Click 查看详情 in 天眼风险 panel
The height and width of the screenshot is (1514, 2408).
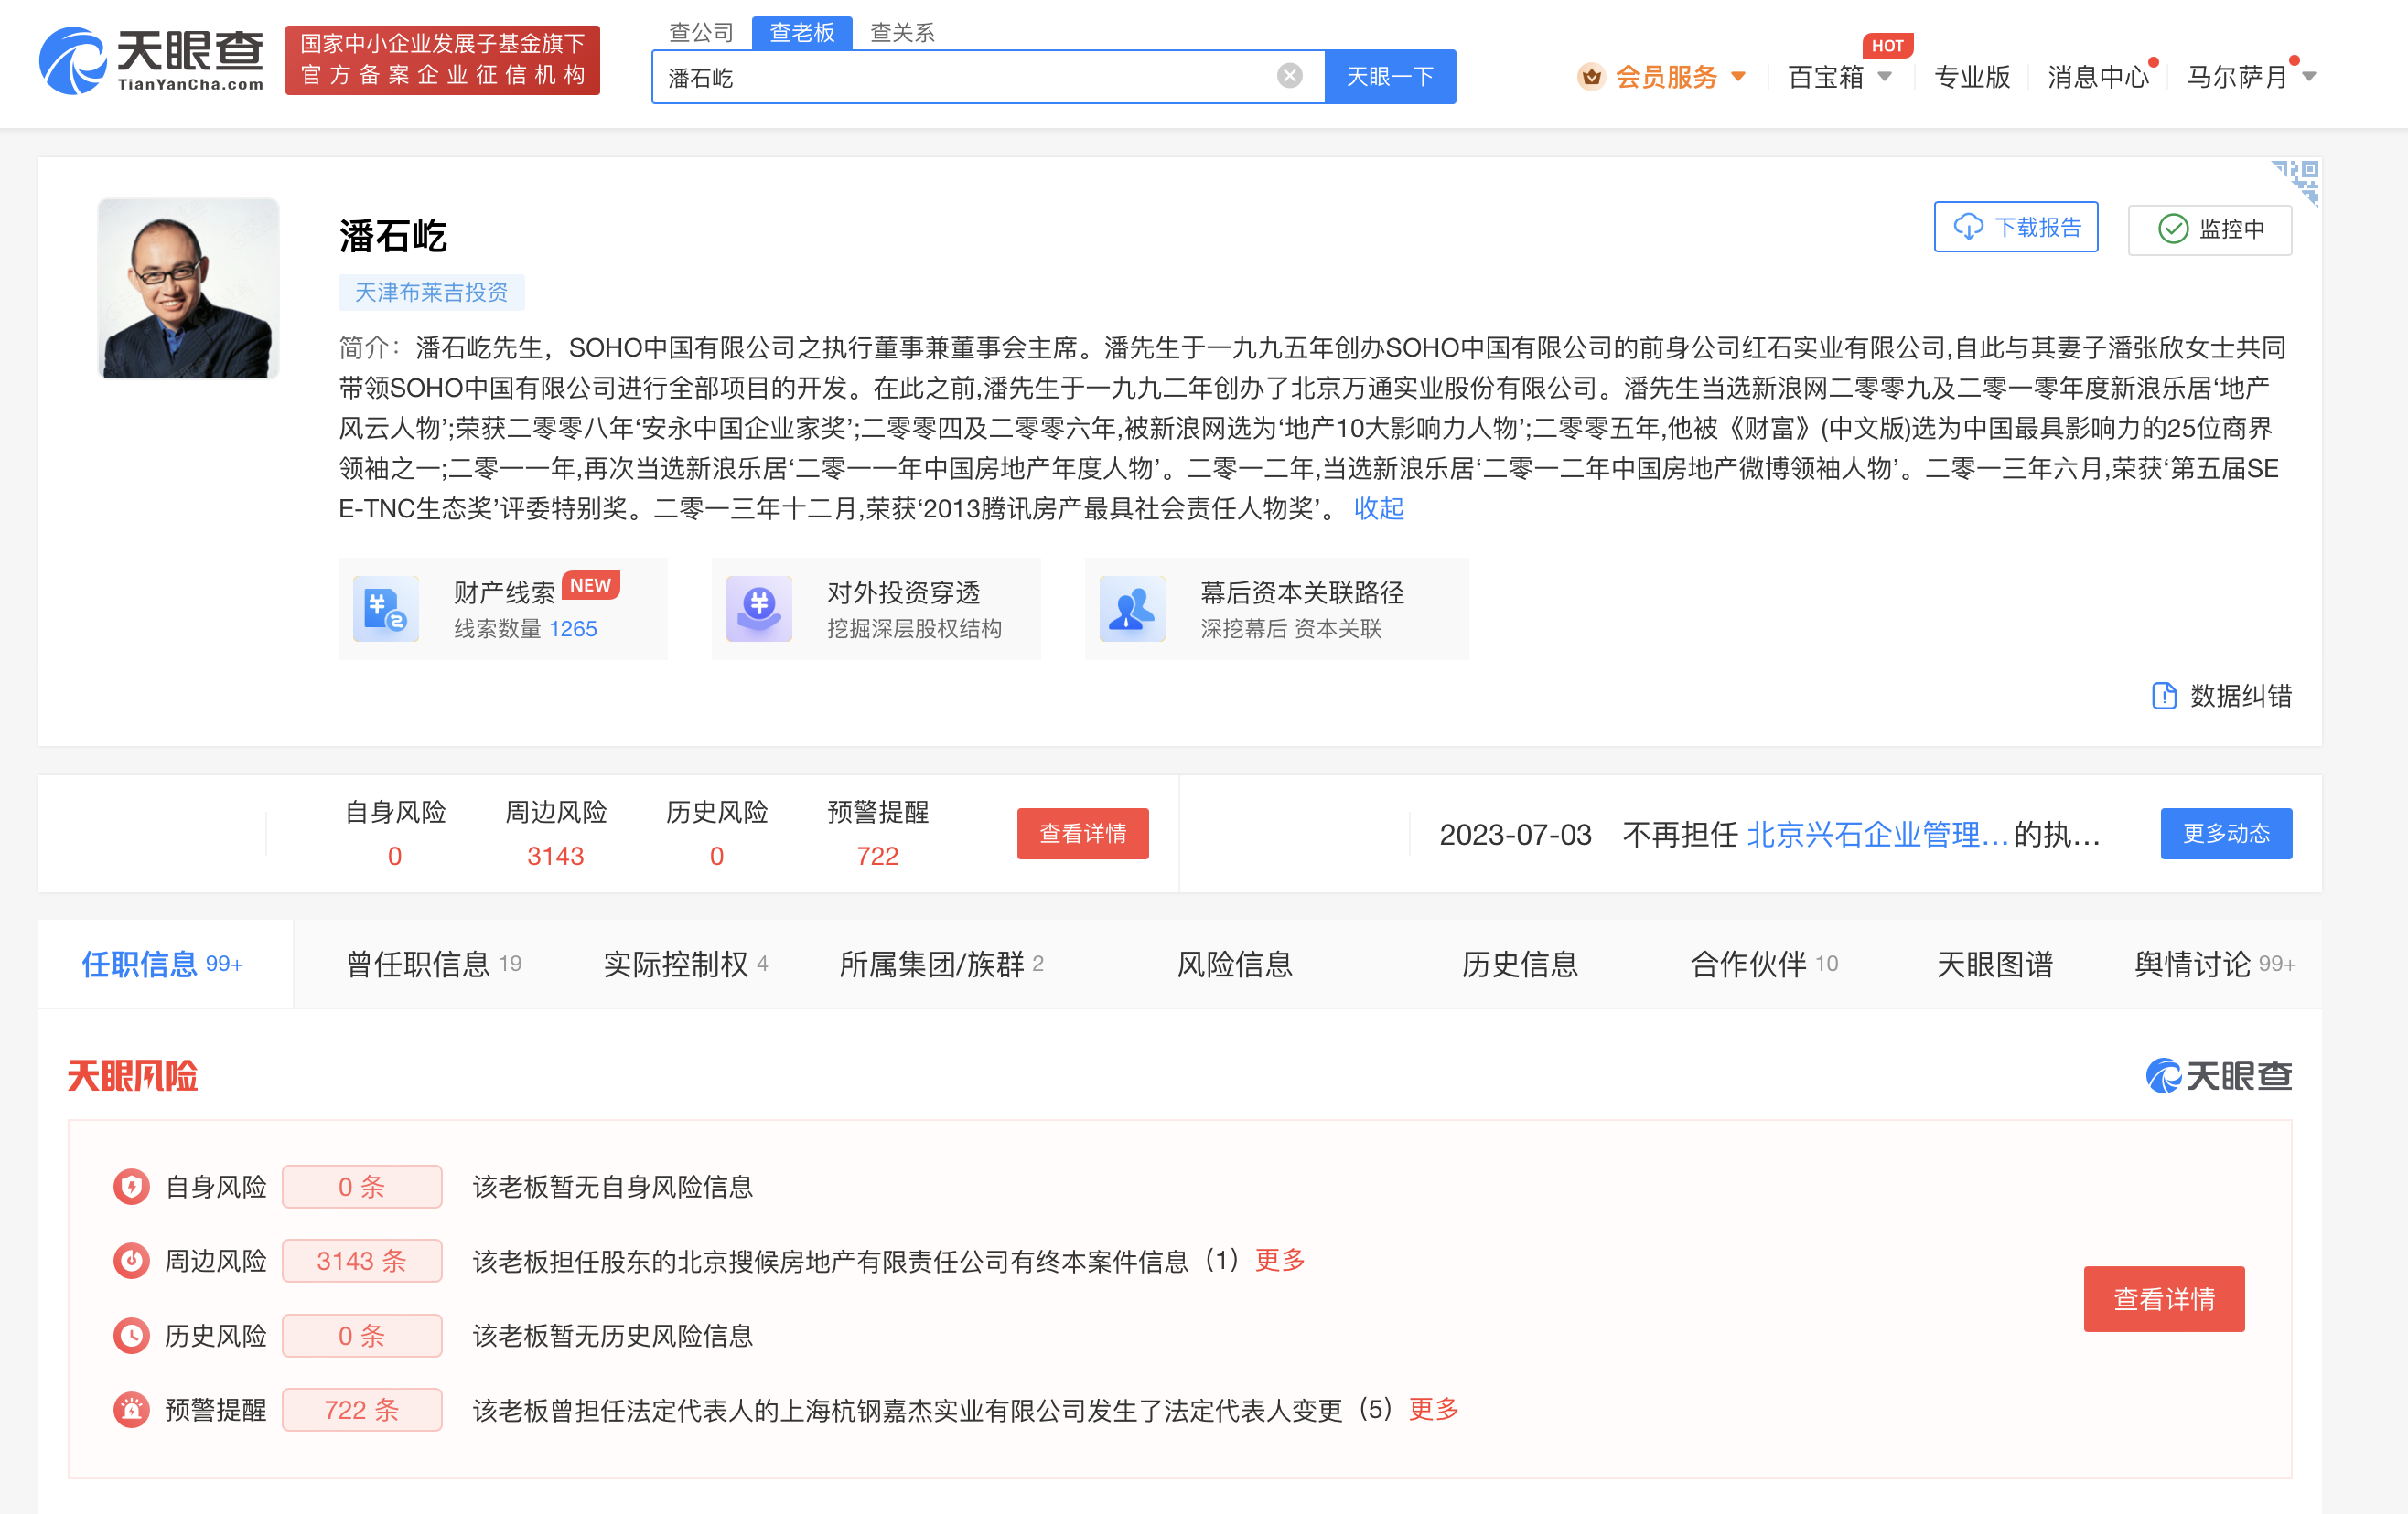(x=2163, y=1298)
